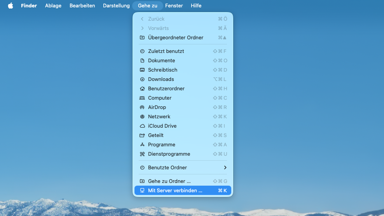
Task: Click the iCloud Drive cloud icon
Action: tap(142, 126)
